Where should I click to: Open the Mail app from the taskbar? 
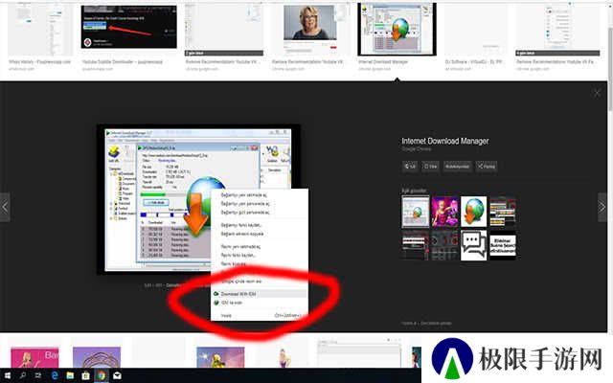pyautogui.click(x=117, y=375)
